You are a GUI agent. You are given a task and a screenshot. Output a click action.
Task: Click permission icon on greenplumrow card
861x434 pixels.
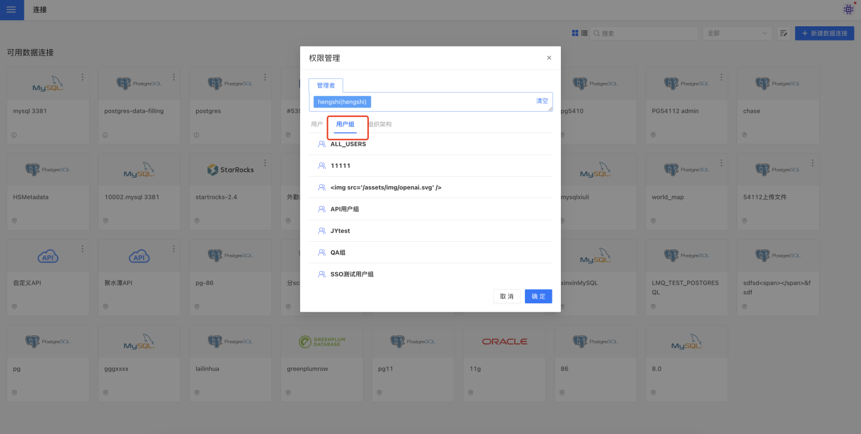[x=288, y=393]
